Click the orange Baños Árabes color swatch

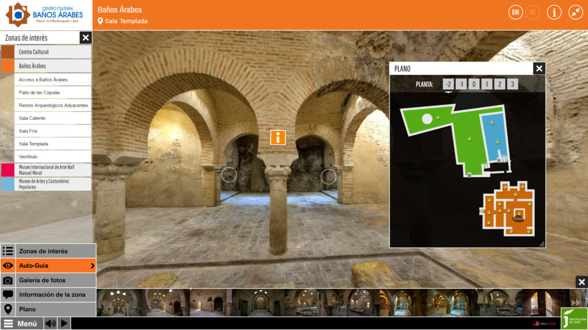pos(7,66)
